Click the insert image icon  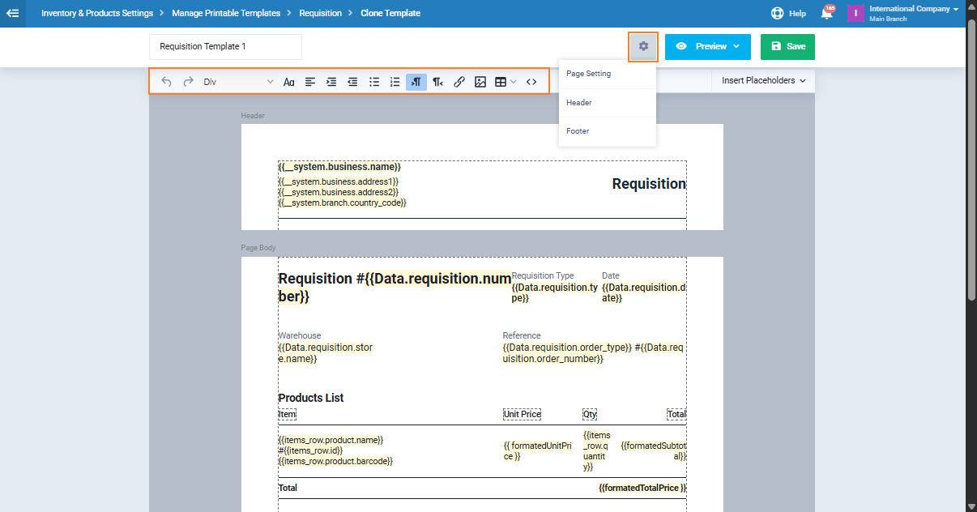(x=480, y=82)
